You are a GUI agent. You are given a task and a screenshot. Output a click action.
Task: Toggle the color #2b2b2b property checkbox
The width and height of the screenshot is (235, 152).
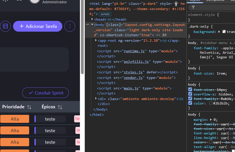190,103
